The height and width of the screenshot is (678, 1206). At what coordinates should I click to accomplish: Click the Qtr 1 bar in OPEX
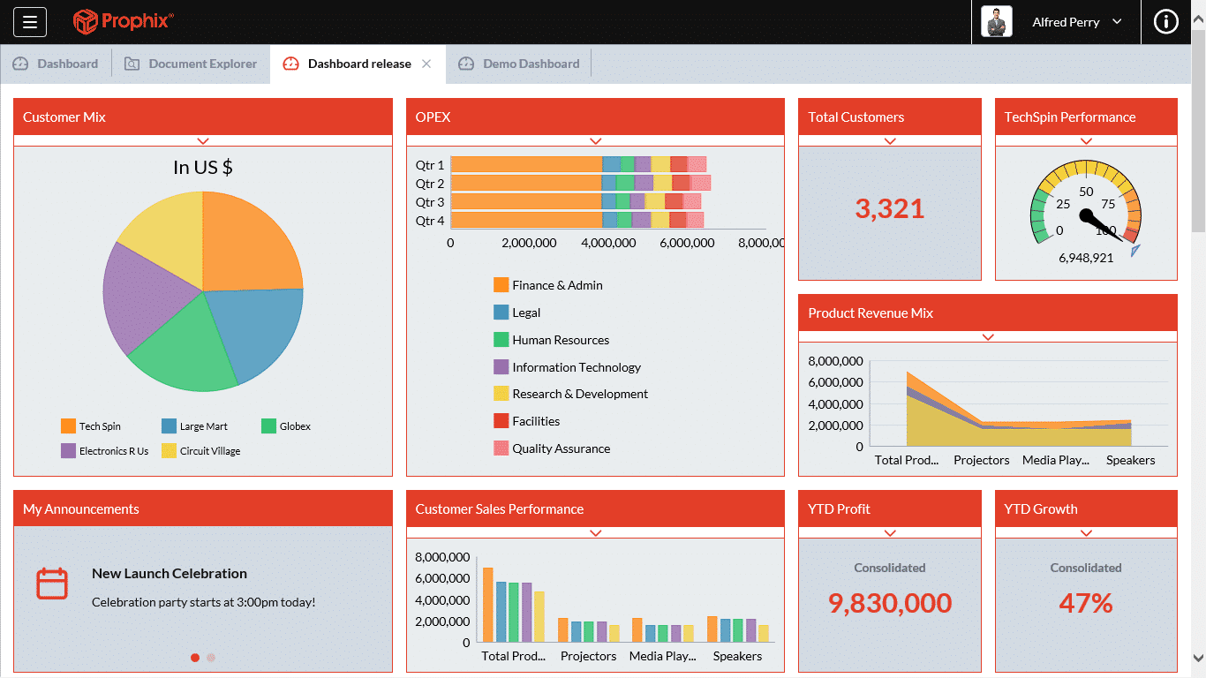pos(578,165)
